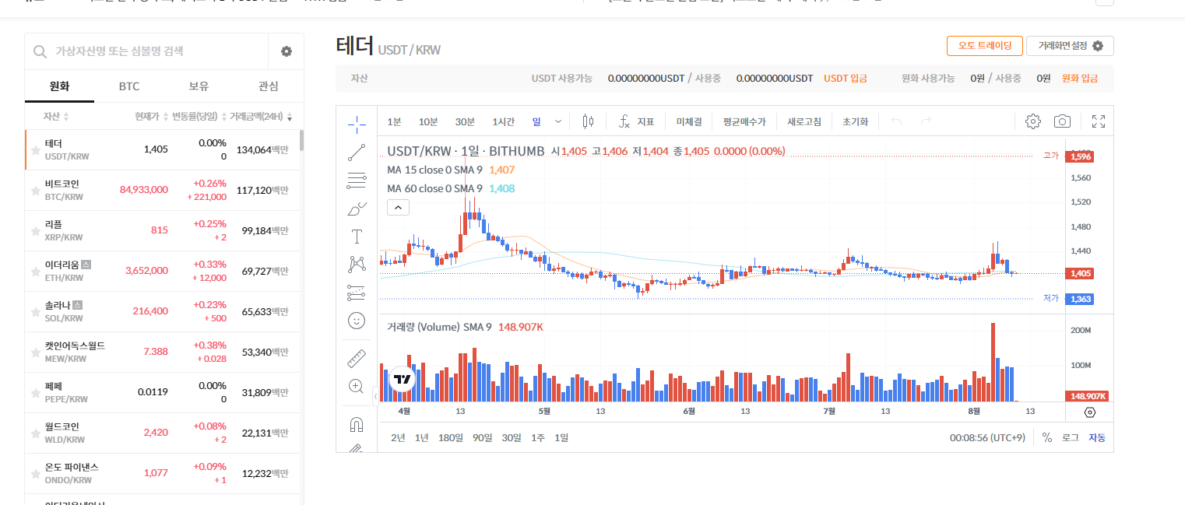The image size is (1185, 505).
Task: Open the emoji icons tool
Action: [x=357, y=320]
